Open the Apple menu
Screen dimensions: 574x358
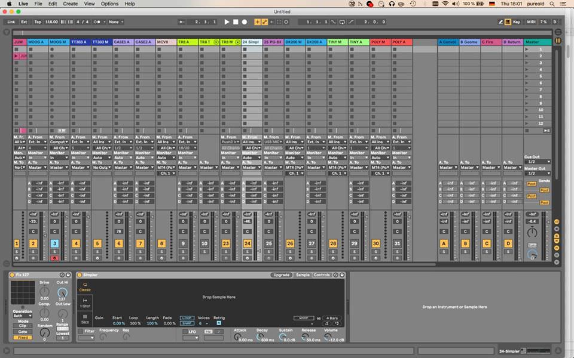point(9,4)
